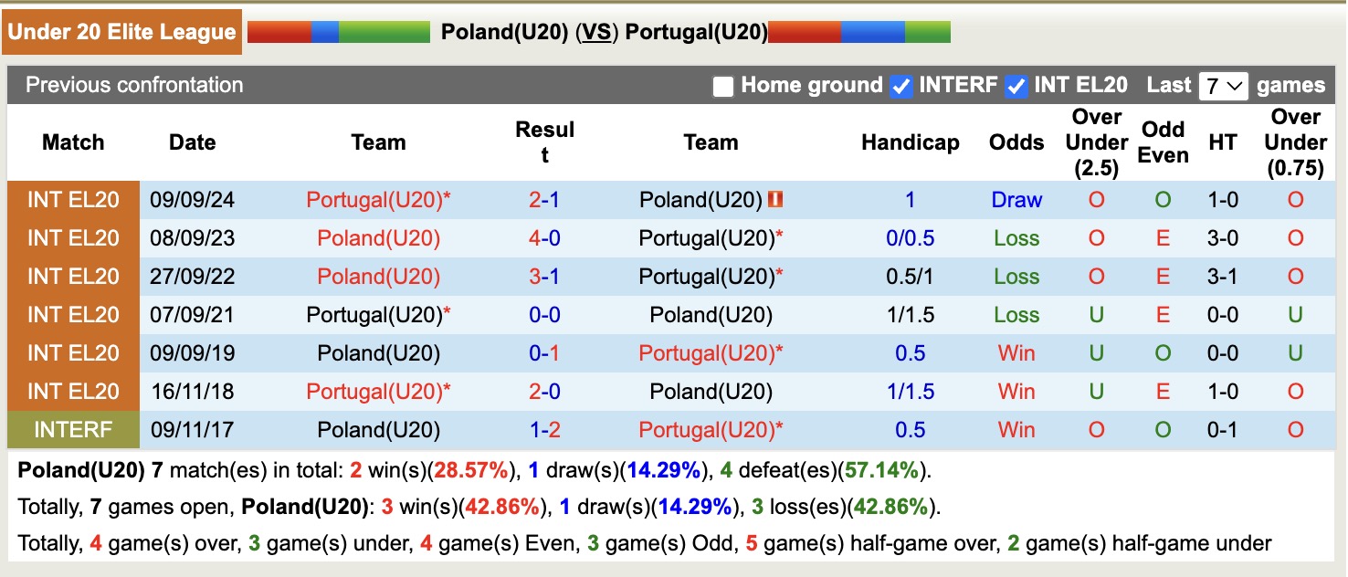This screenshot has height=577, width=1348.
Task: Open the 4-0 result from 08/09/23
Action: coord(544,238)
